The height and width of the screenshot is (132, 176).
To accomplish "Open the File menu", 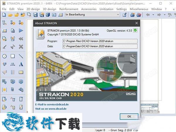I will 4,9.
